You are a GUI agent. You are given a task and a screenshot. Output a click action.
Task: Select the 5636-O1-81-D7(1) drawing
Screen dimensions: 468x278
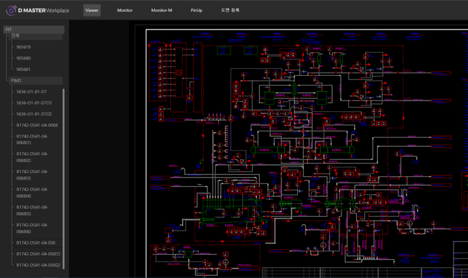[x=34, y=103]
